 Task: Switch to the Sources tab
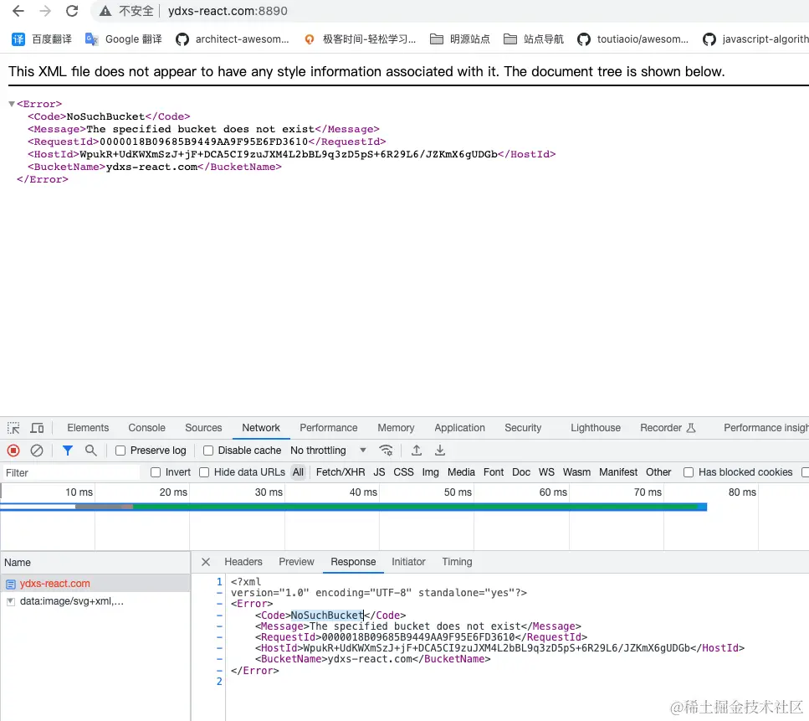point(203,428)
